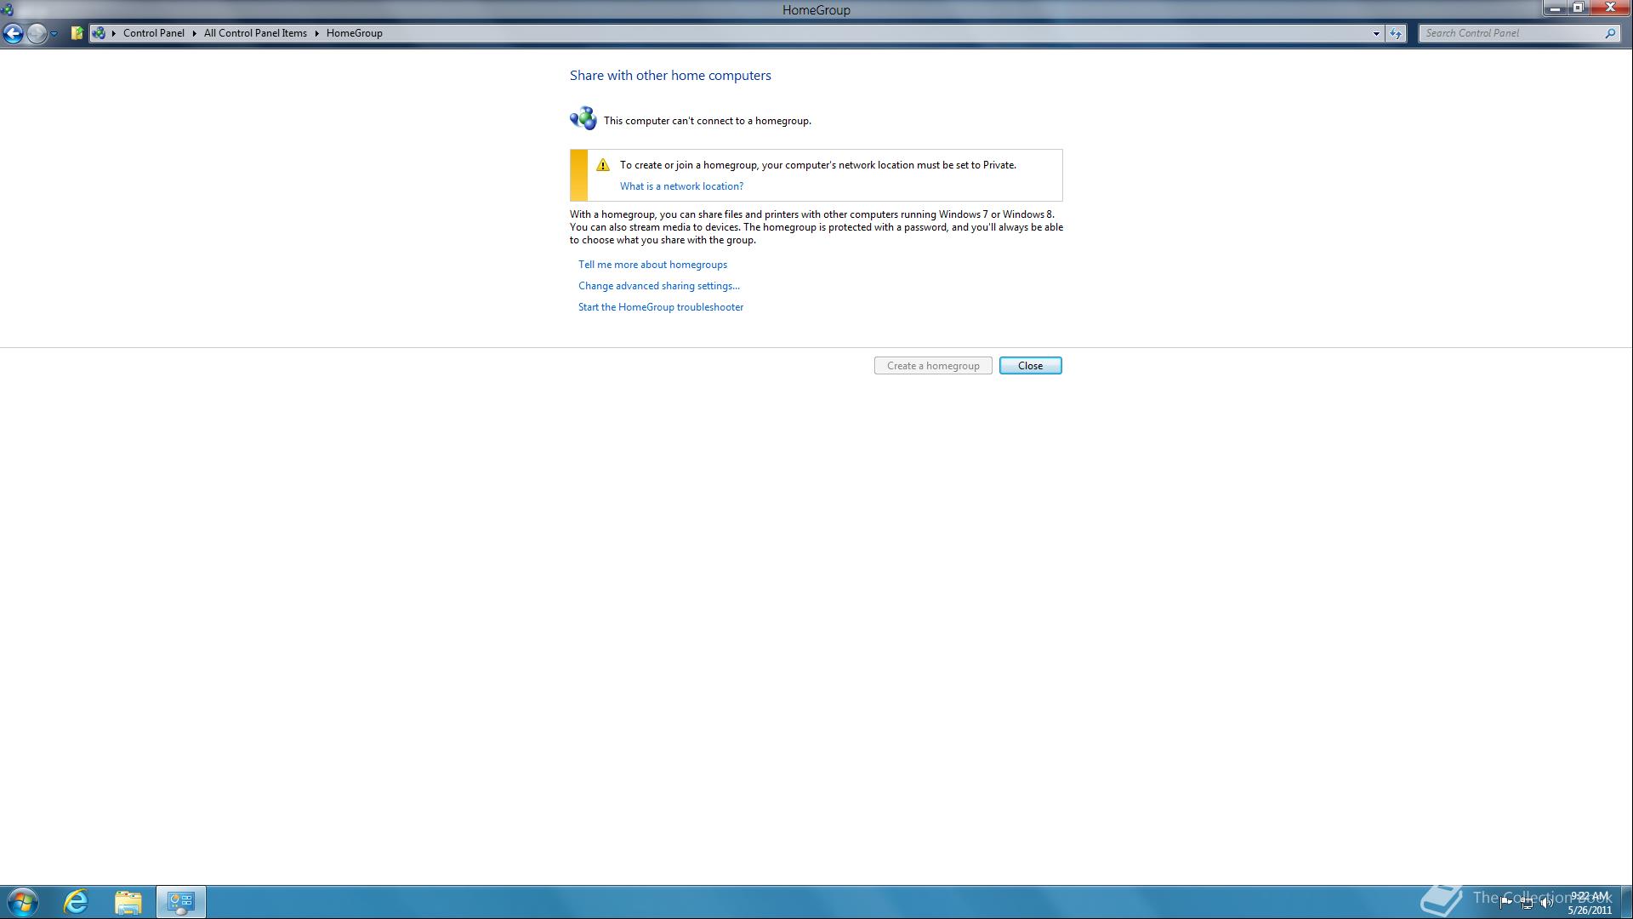Go to All Control Panel Items breadcrumb
The image size is (1633, 919).
click(x=255, y=33)
